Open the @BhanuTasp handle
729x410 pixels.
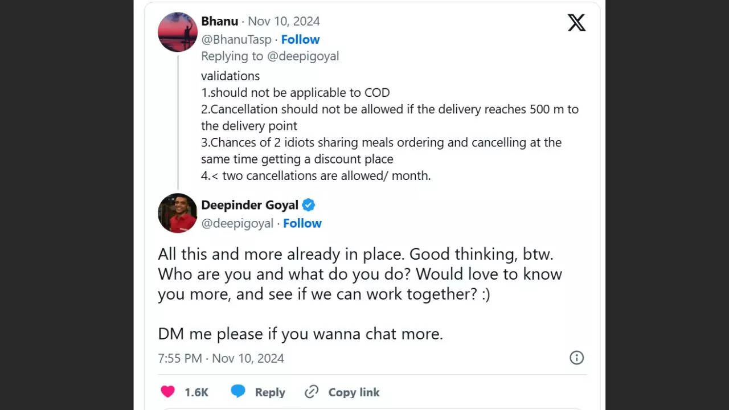click(236, 39)
